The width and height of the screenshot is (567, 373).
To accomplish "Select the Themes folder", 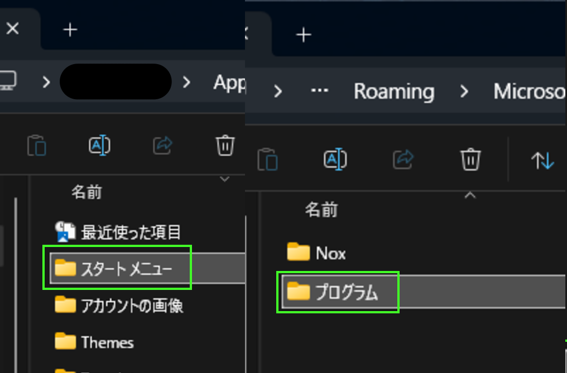I will pyautogui.click(x=94, y=342).
